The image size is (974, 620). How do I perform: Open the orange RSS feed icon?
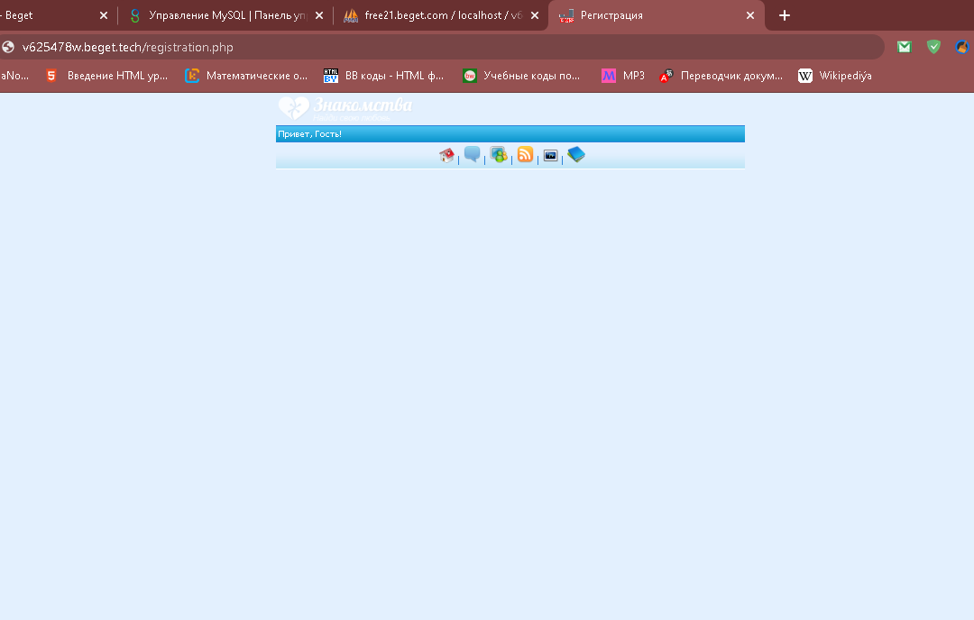coord(526,154)
